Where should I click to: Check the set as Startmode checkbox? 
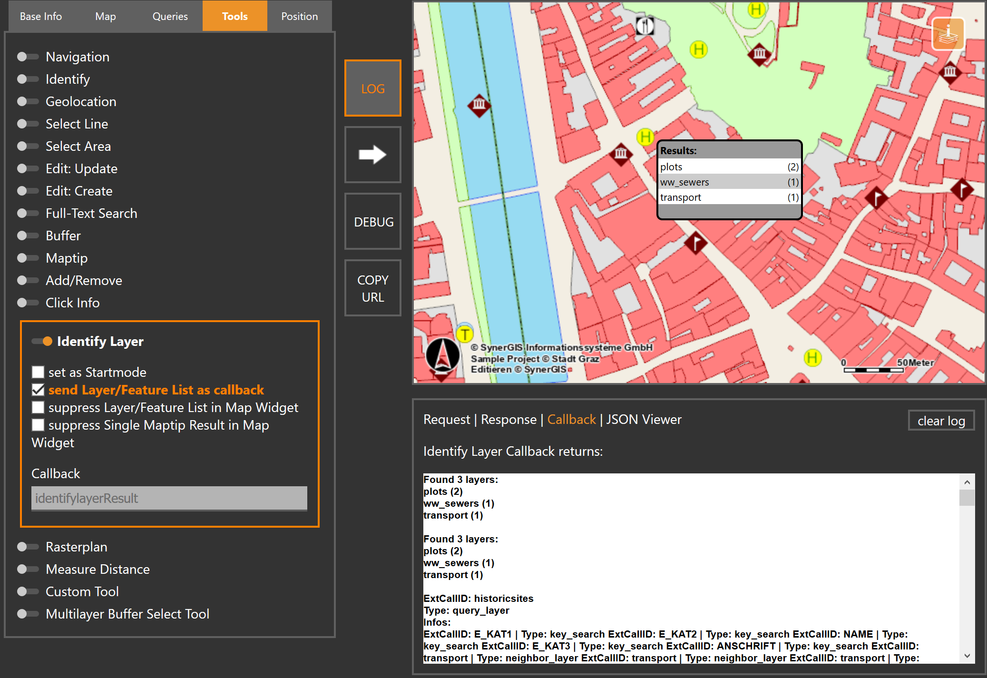[x=38, y=372]
